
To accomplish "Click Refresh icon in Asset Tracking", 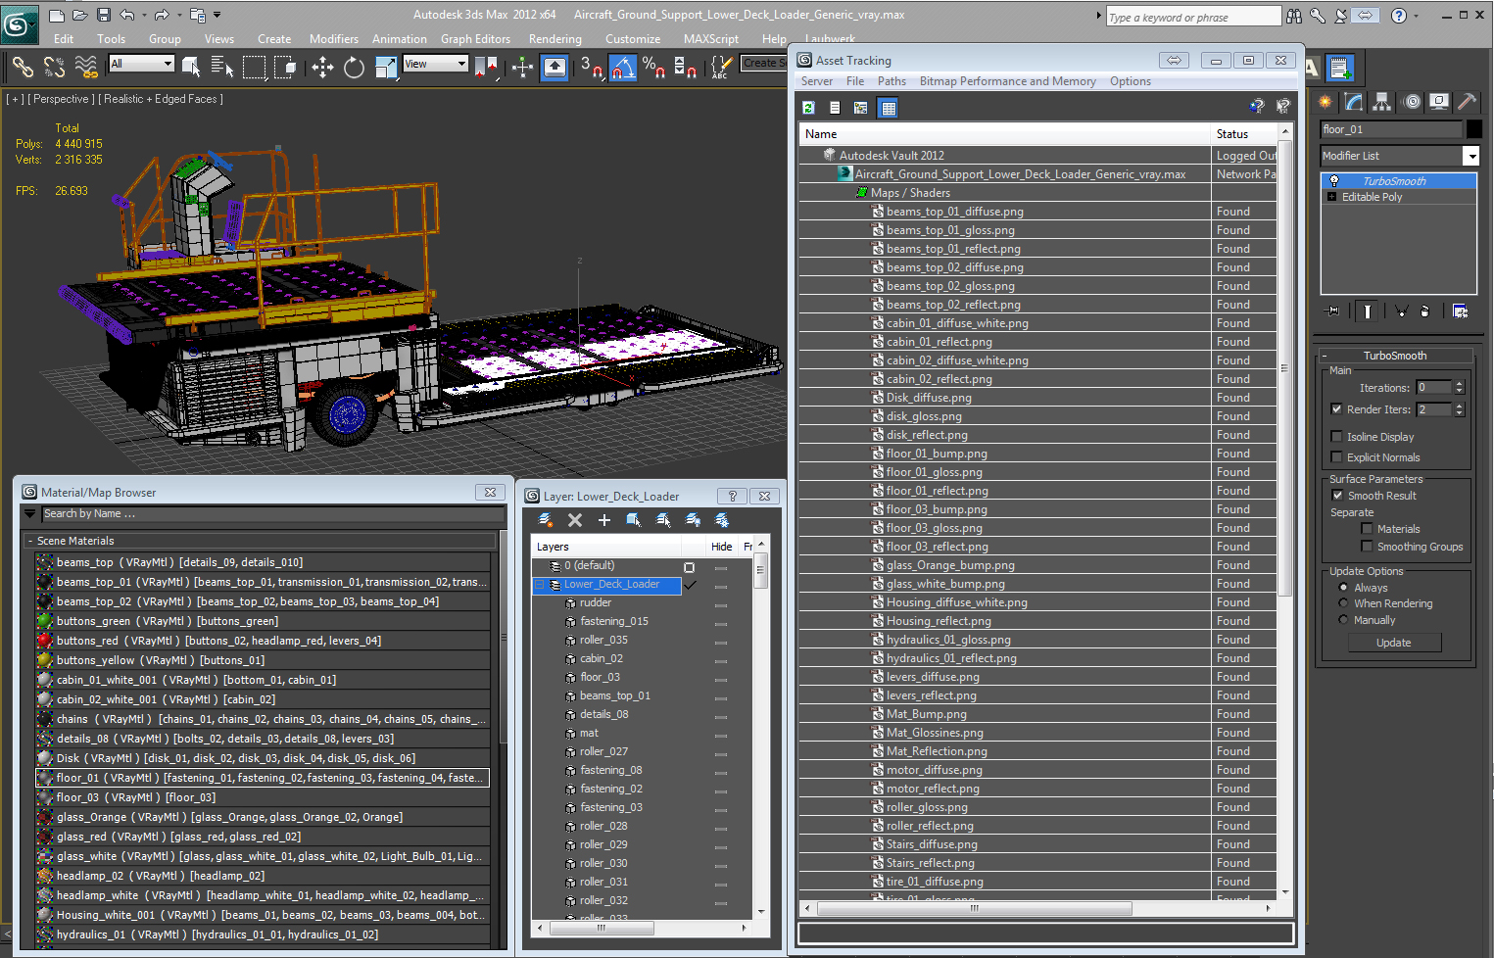I will [809, 108].
